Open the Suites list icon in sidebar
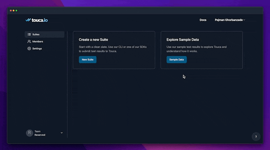 tap(29, 35)
